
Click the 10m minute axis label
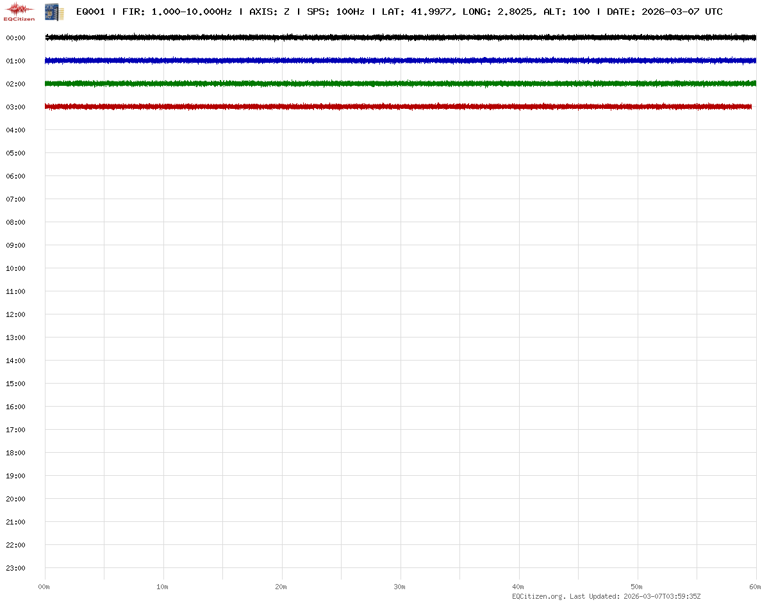coord(163,587)
